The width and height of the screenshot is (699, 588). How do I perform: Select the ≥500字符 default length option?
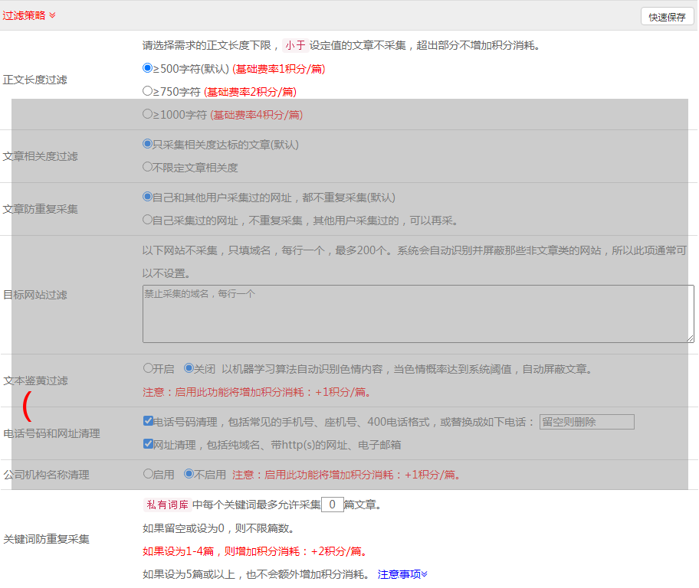click(x=148, y=68)
